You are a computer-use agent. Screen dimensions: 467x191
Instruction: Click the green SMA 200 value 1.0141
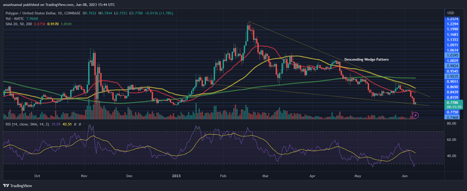pyautogui.click(x=66, y=24)
